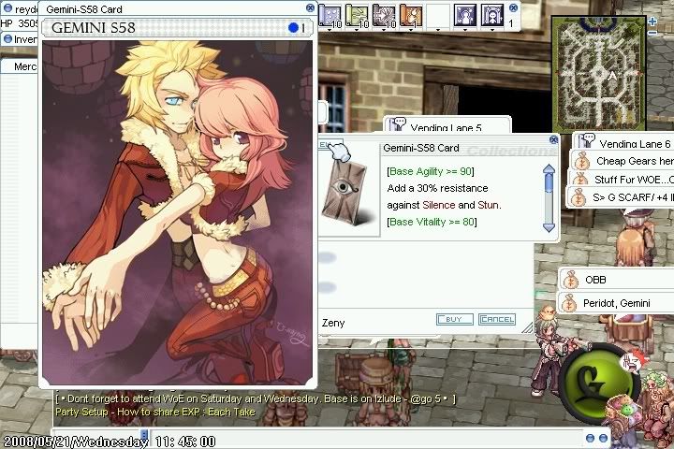674x449 pixels.
Task: Open the Vending Lane 5 chat room sign
Action: (397, 124)
